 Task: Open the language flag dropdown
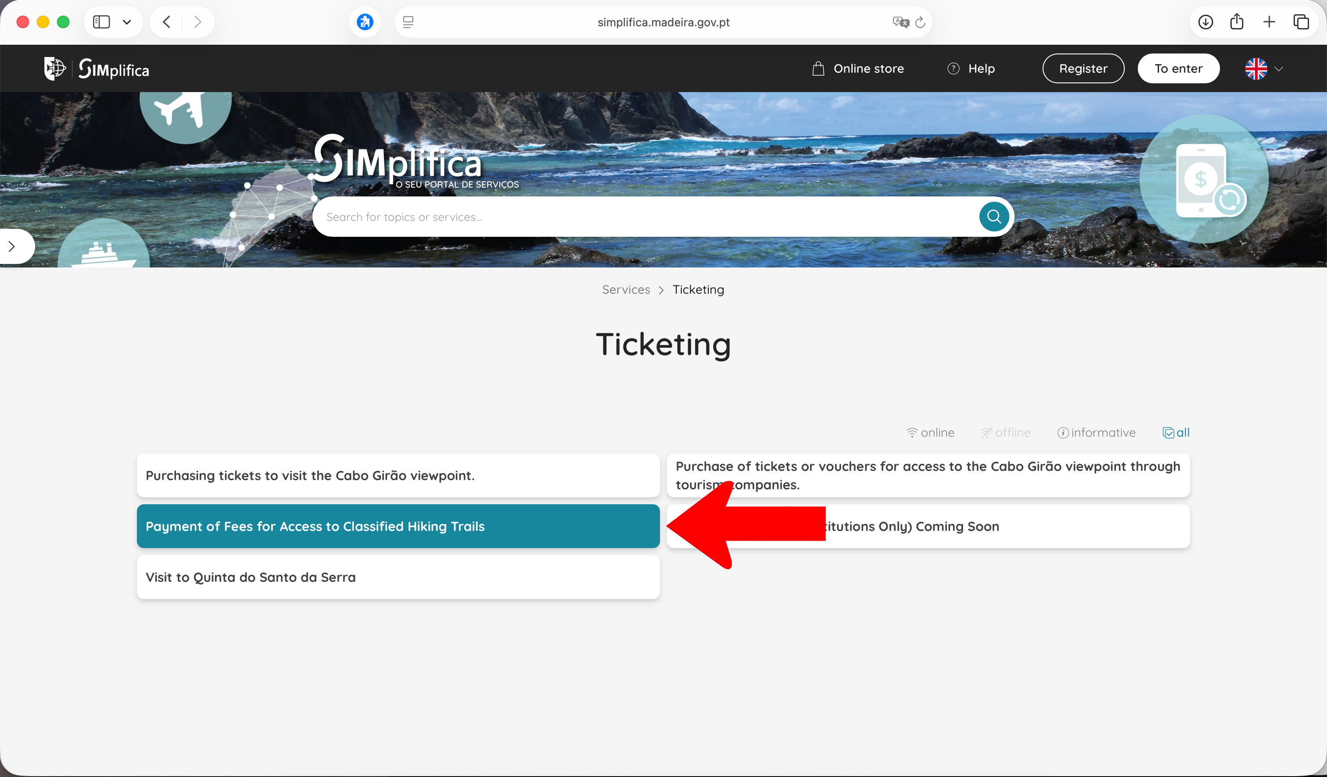pyautogui.click(x=1264, y=69)
